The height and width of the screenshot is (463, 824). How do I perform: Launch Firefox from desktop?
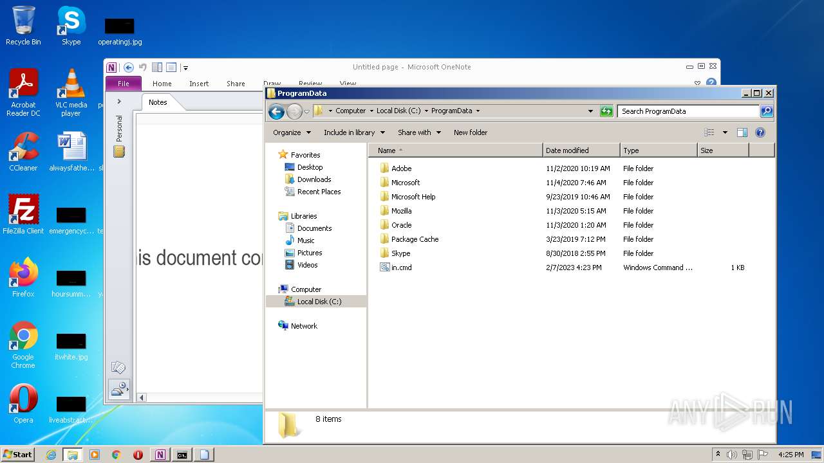click(x=23, y=277)
